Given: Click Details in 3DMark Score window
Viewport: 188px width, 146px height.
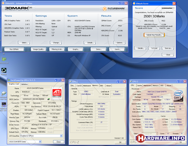Looking at the screenshot, I should coord(140,48).
